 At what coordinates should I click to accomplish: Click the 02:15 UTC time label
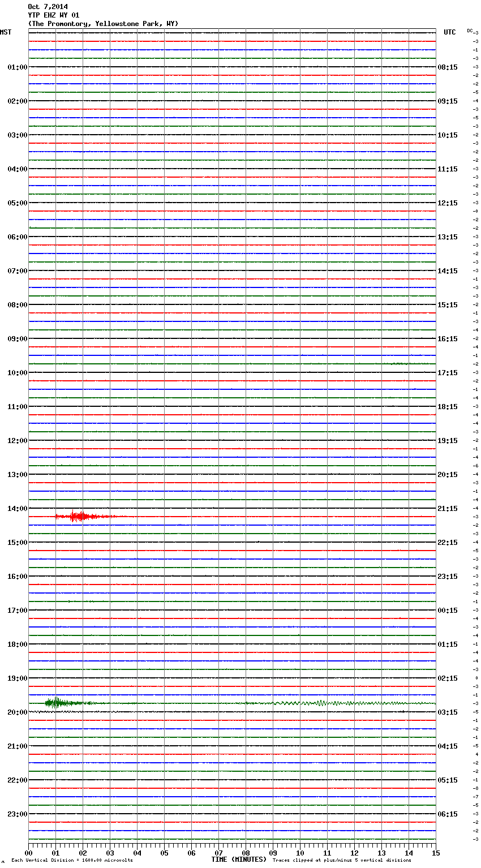pos(448,678)
